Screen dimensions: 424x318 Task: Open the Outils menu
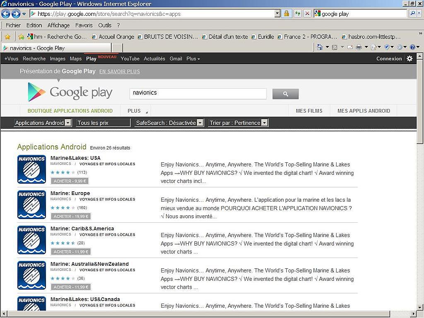105,25
